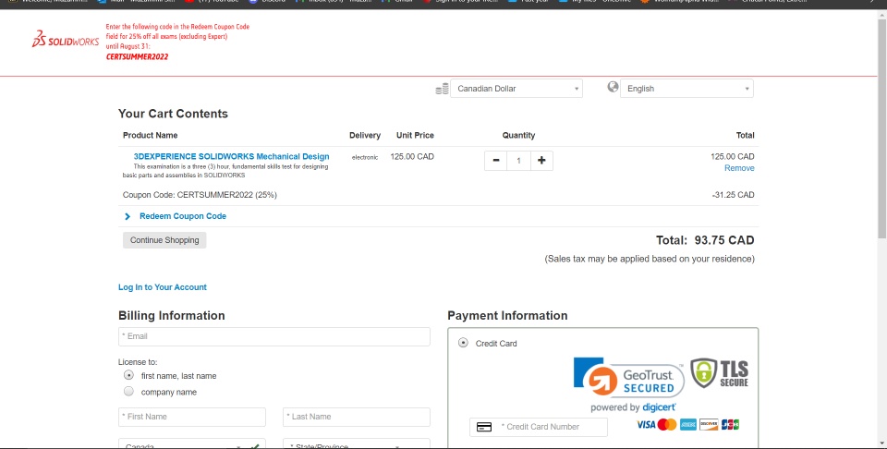Click the Payment Information heading

[507, 316]
